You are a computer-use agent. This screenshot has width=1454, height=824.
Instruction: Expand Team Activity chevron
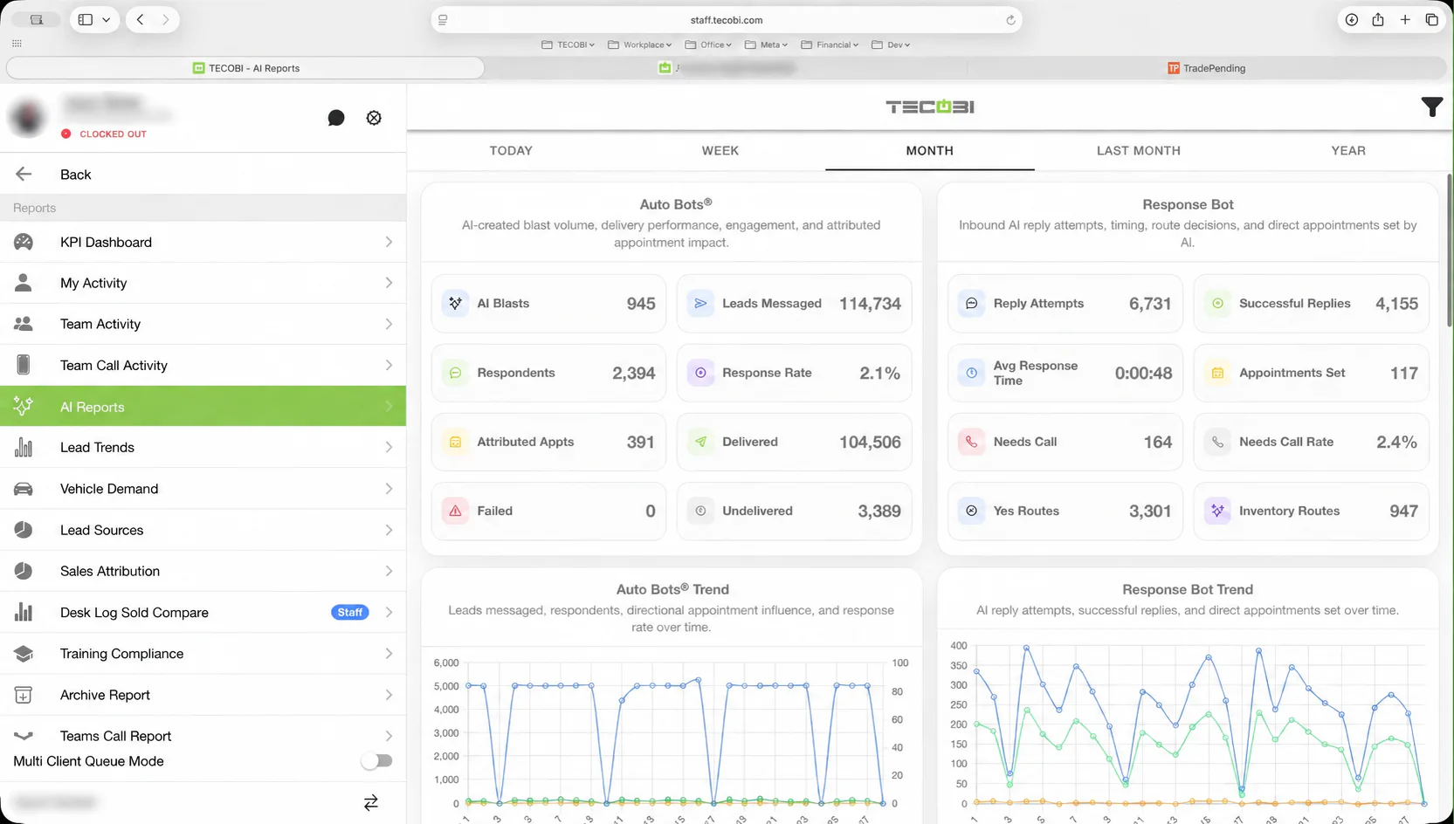[389, 324]
